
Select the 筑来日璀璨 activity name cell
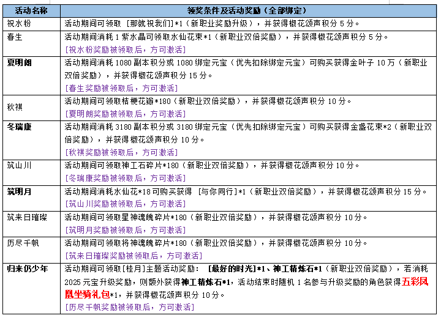(31, 224)
